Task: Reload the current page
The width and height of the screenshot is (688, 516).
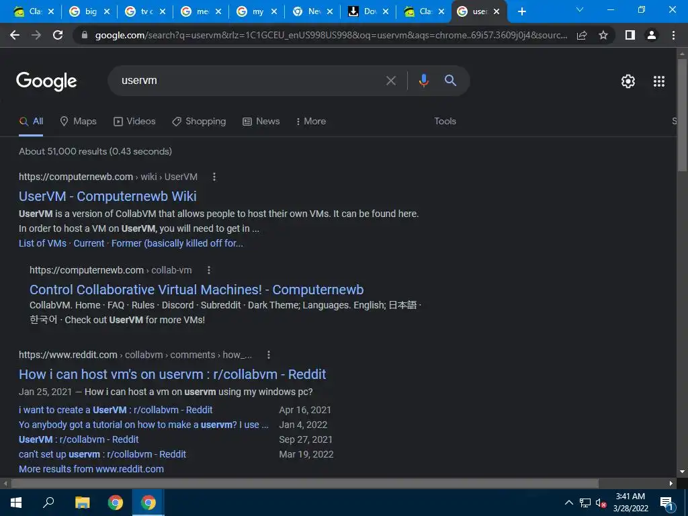Action: click(58, 35)
